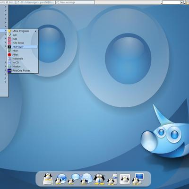Open the More Programs submenu
Screen dimensions: 189x189
(23, 31)
